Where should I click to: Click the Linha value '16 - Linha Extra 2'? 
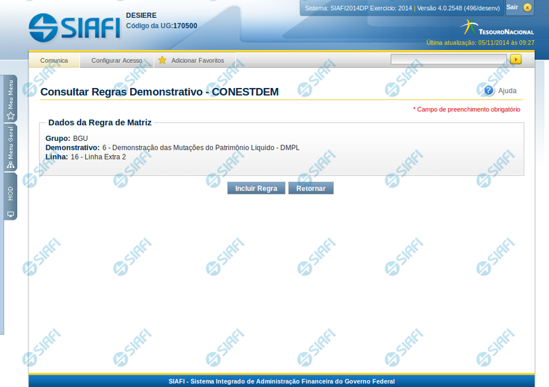(98, 157)
